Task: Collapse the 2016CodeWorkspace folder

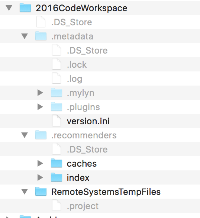Action: coord(9,8)
